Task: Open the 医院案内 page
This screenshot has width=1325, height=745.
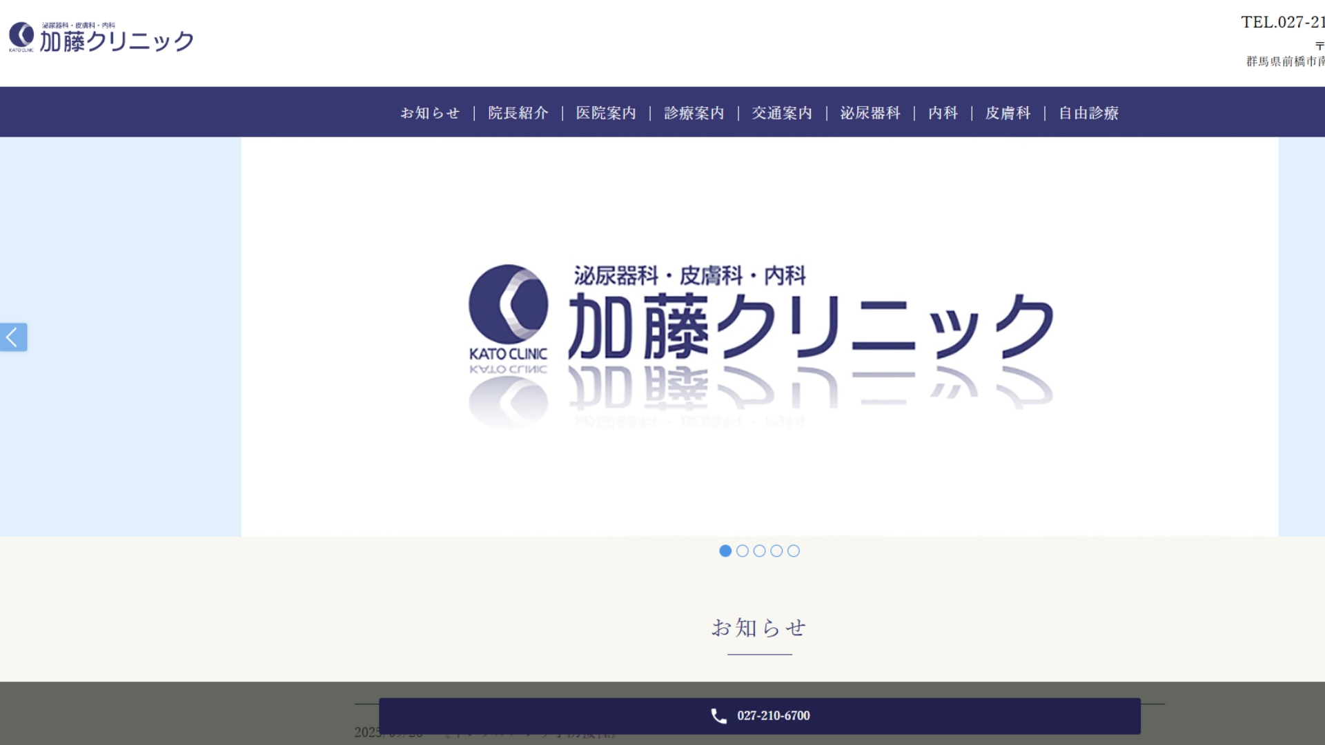Action: tap(605, 112)
